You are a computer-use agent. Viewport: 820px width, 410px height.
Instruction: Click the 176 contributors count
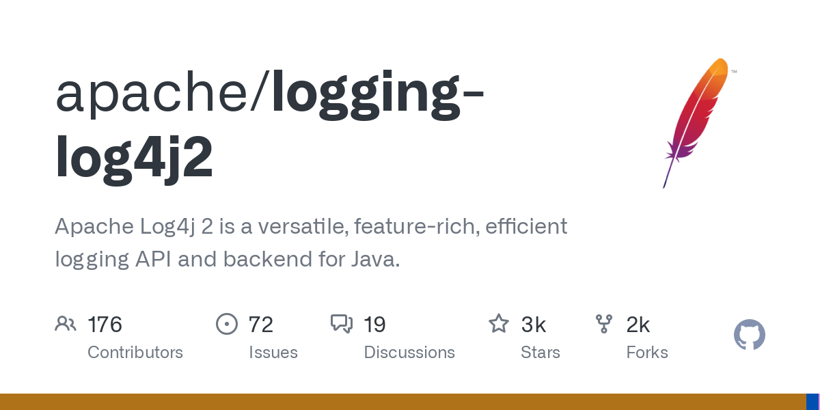click(105, 325)
